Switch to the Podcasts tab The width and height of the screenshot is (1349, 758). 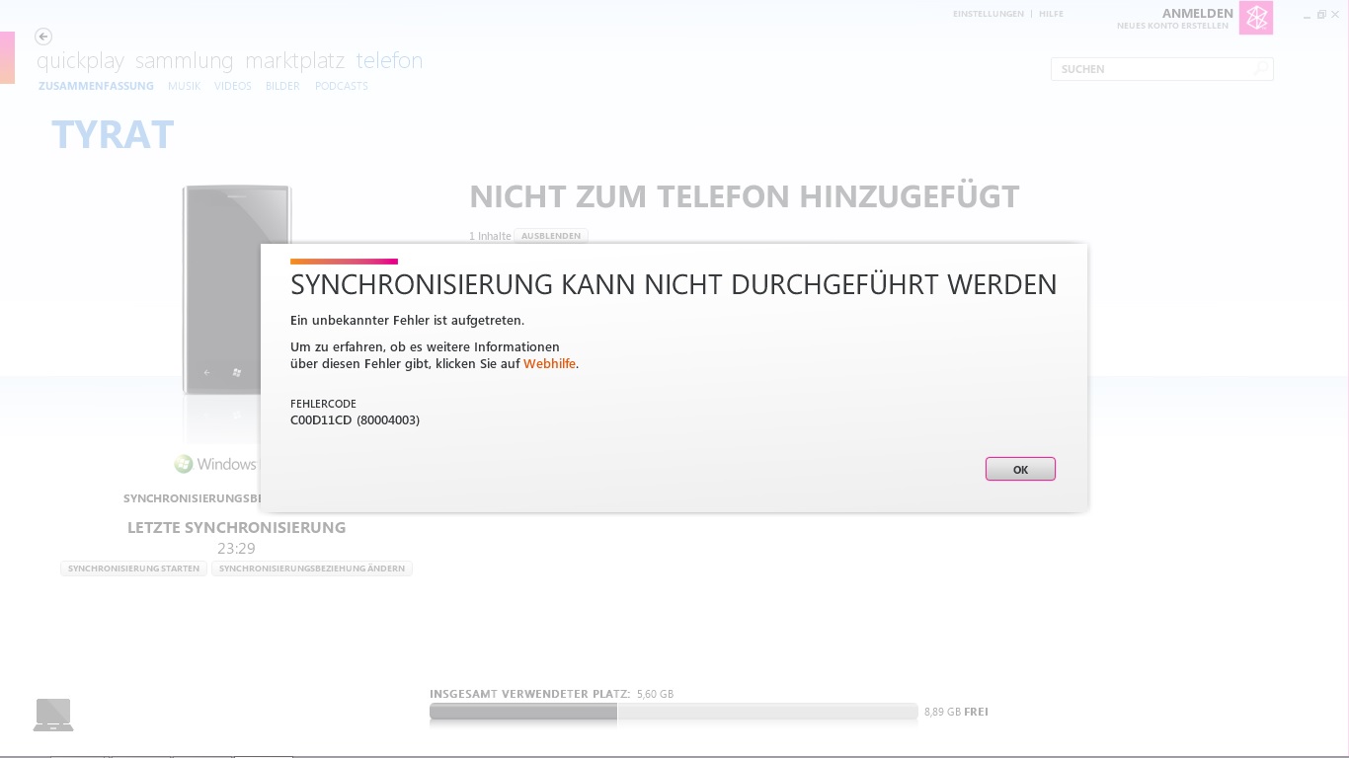[342, 86]
